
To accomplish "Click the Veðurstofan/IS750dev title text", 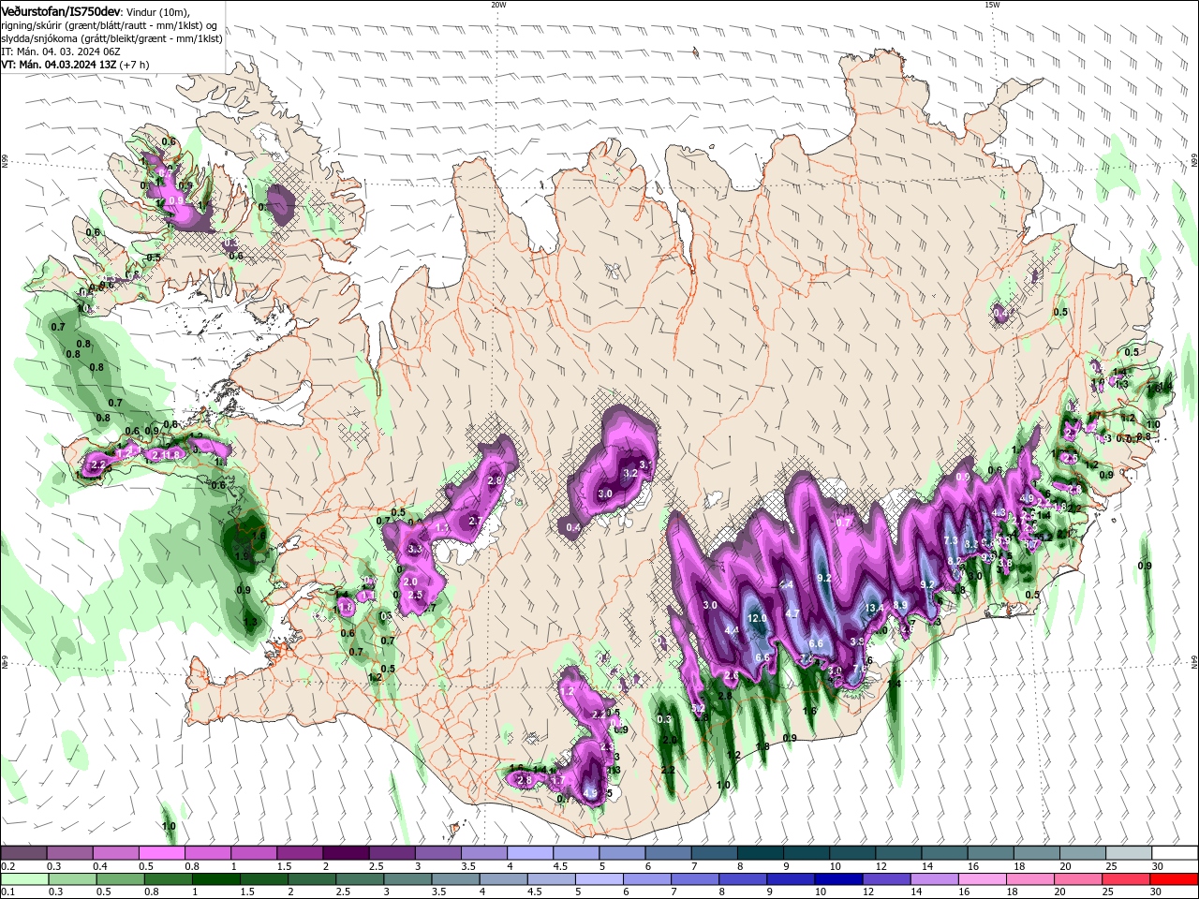I will 61,11.
